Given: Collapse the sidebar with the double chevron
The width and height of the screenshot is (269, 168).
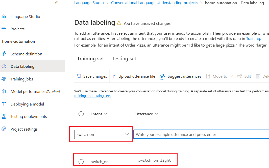Looking at the screenshot, I should tap(56, 3).
